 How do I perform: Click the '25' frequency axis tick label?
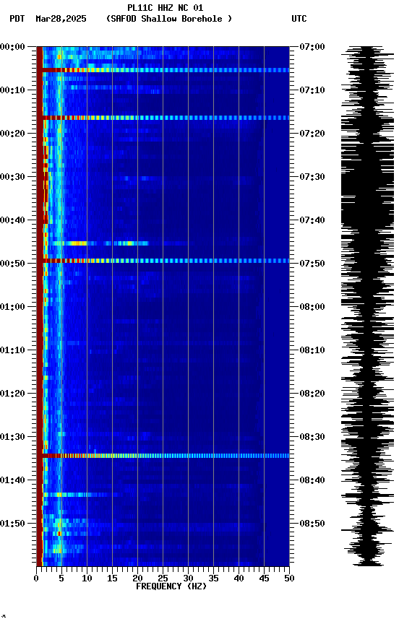163,579
